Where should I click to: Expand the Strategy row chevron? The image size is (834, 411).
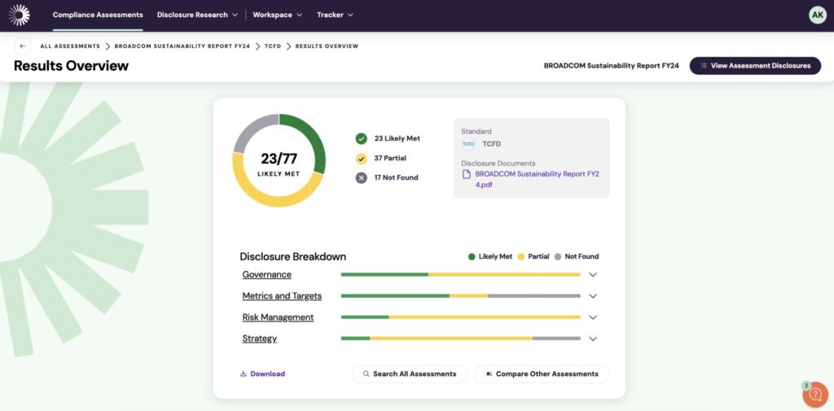[x=593, y=339]
